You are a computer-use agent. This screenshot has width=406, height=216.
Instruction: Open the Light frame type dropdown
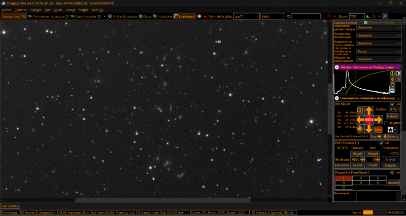tap(273, 16)
